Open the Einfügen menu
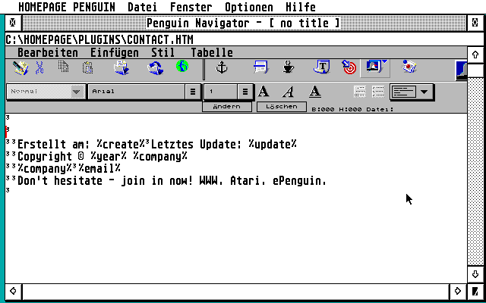 click(x=115, y=52)
